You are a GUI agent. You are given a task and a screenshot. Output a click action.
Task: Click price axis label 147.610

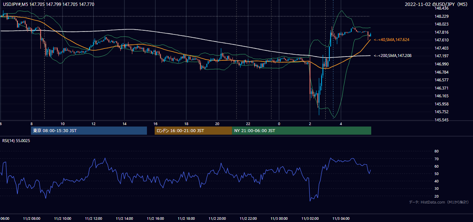[442, 40]
